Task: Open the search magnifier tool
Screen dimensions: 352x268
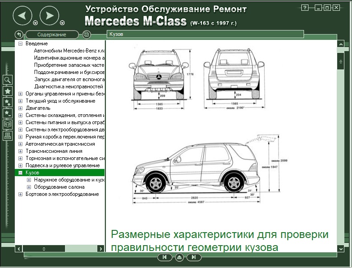Action: tap(8, 80)
